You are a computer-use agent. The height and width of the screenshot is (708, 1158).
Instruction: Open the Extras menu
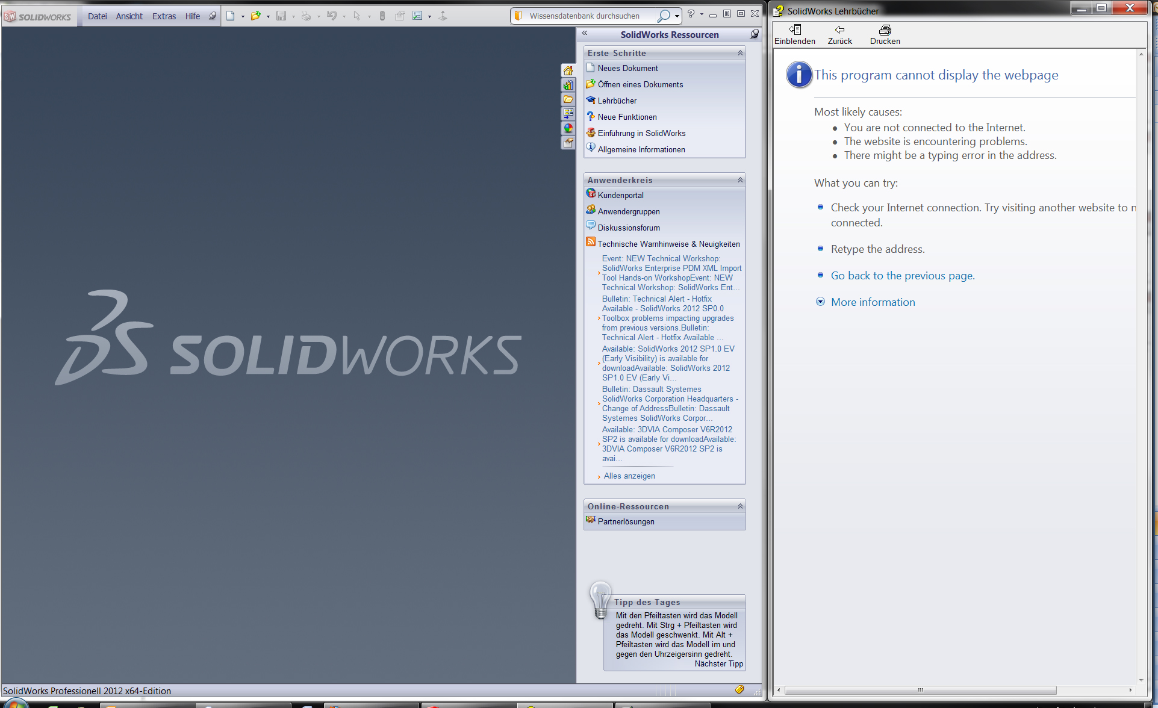(x=164, y=16)
